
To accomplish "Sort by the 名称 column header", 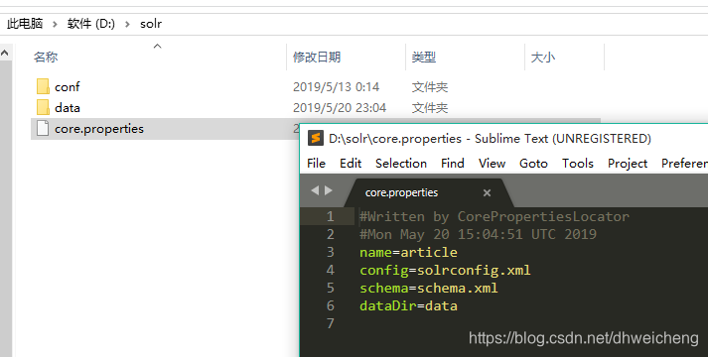I will click(46, 58).
